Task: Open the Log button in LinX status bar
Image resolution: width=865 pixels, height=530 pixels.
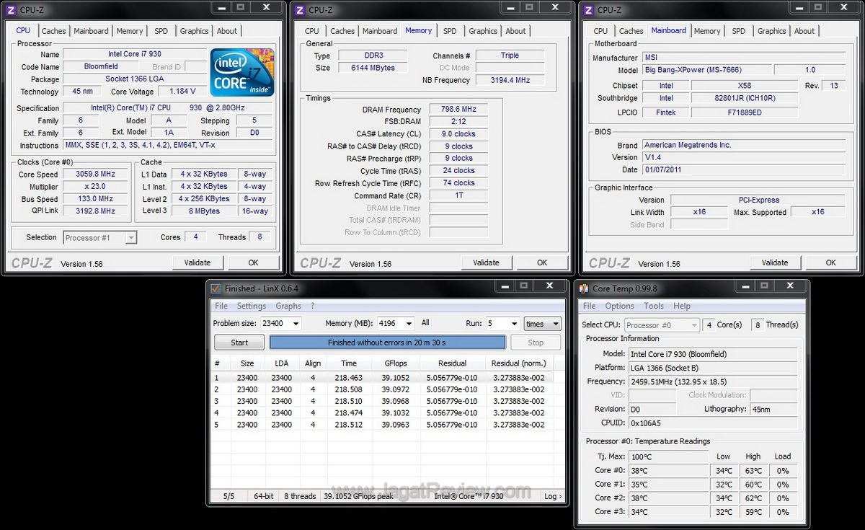Action: coord(552,496)
